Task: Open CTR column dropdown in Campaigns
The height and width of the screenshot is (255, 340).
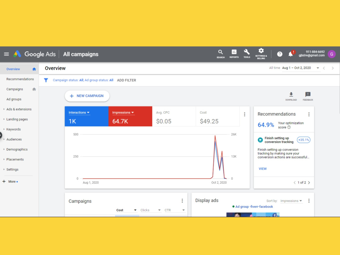Action: (x=174, y=210)
